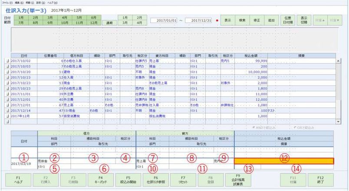Viewport: 349px width, 191px height.
Task: Click the debit account field 売掛金
Action: click(x=54, y=161)
